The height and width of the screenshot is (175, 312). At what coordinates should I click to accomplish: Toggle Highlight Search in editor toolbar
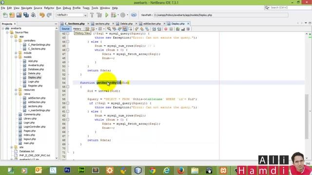125,29
